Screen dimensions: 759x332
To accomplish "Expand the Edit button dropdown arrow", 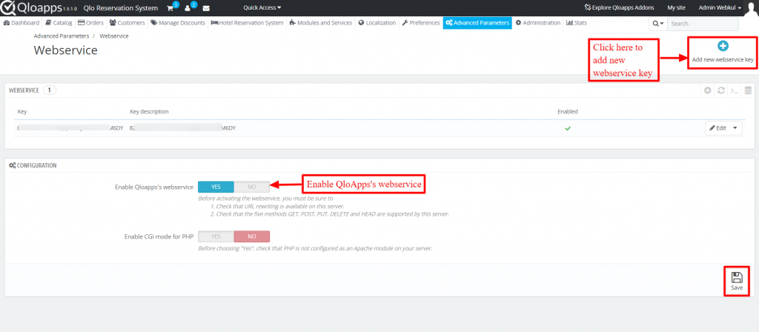I will [x=735, y=128].
